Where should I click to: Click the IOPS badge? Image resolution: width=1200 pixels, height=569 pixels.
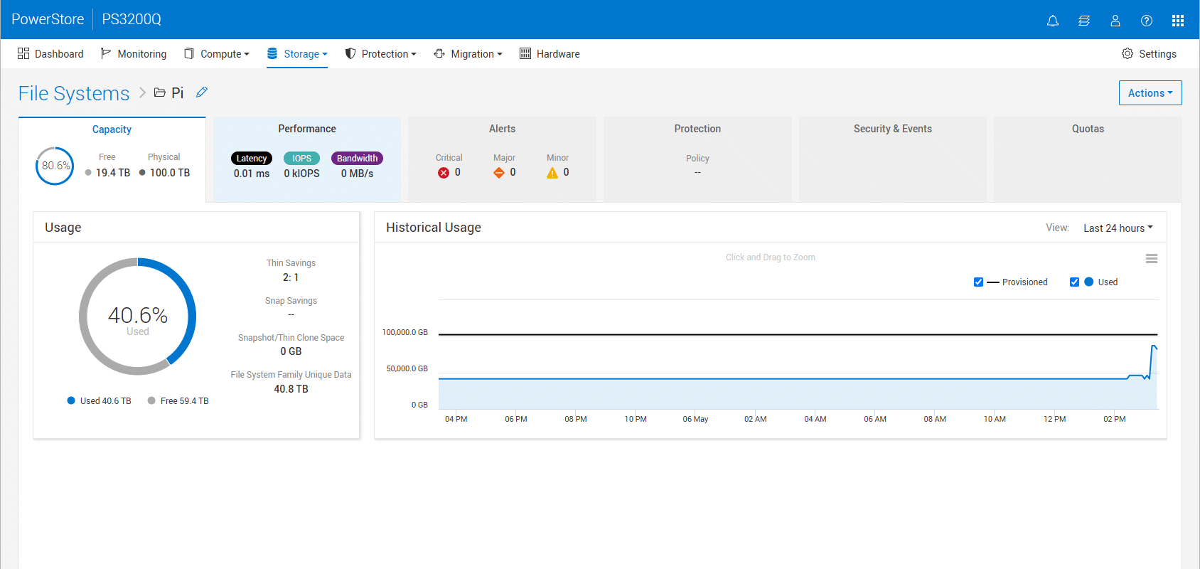(x=301, y=159)
